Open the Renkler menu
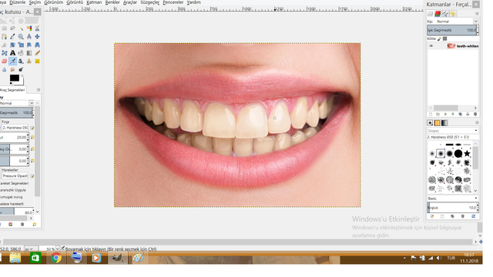This screenshot has width=493, height=277. (x=112, y=2)
